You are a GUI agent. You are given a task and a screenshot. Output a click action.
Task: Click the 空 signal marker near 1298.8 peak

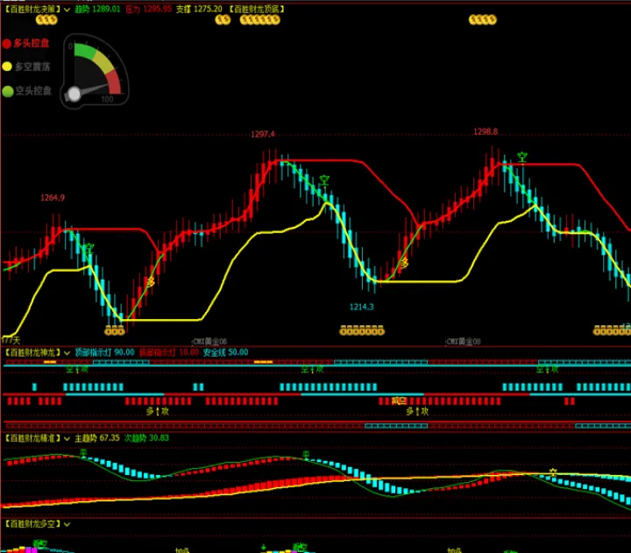[x=522, y=158]
